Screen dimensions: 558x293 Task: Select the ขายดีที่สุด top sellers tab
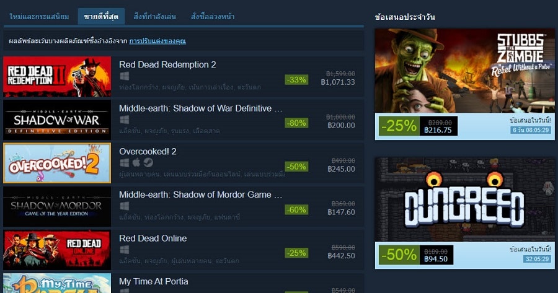click(x=101, y=16)
